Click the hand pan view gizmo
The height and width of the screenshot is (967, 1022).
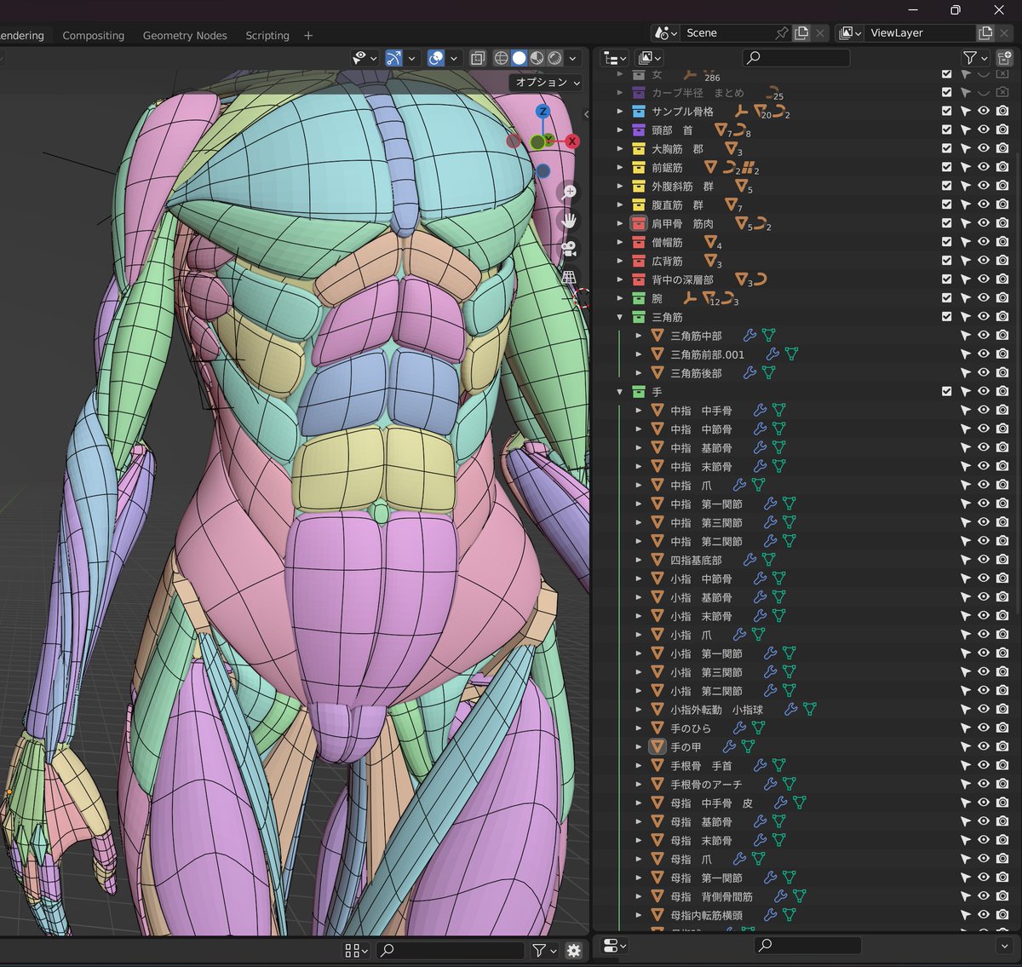point(570,221)
